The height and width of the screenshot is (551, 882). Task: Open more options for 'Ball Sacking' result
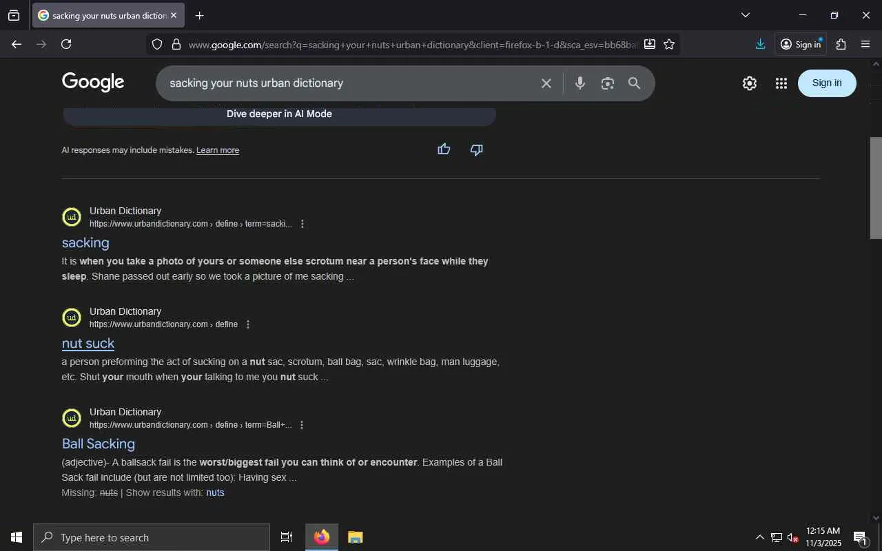click(x=301, y=425)
